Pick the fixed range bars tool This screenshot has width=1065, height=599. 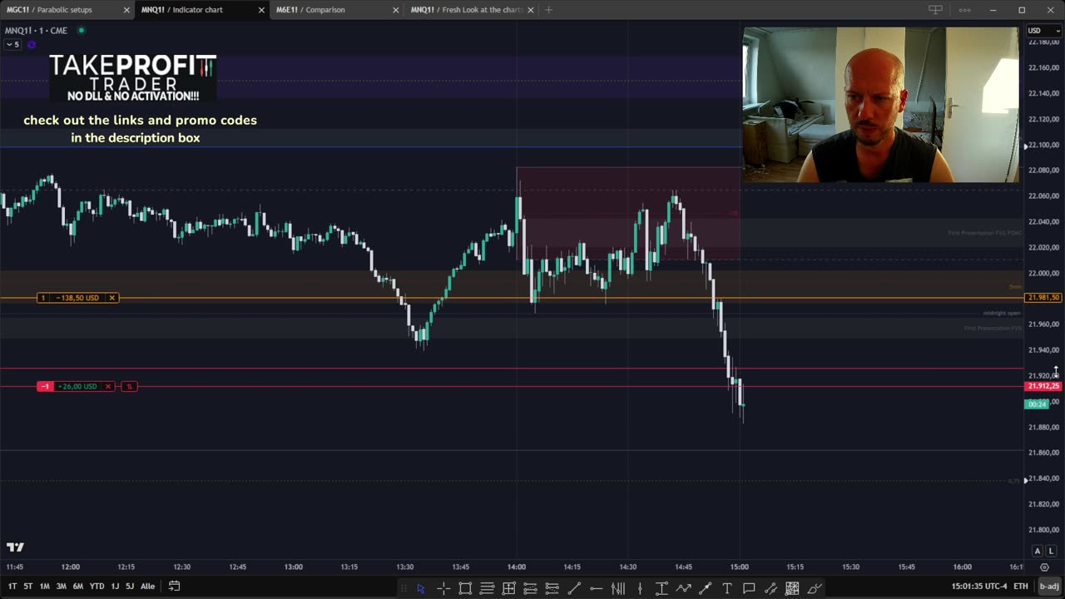click(x=617, y=588)
